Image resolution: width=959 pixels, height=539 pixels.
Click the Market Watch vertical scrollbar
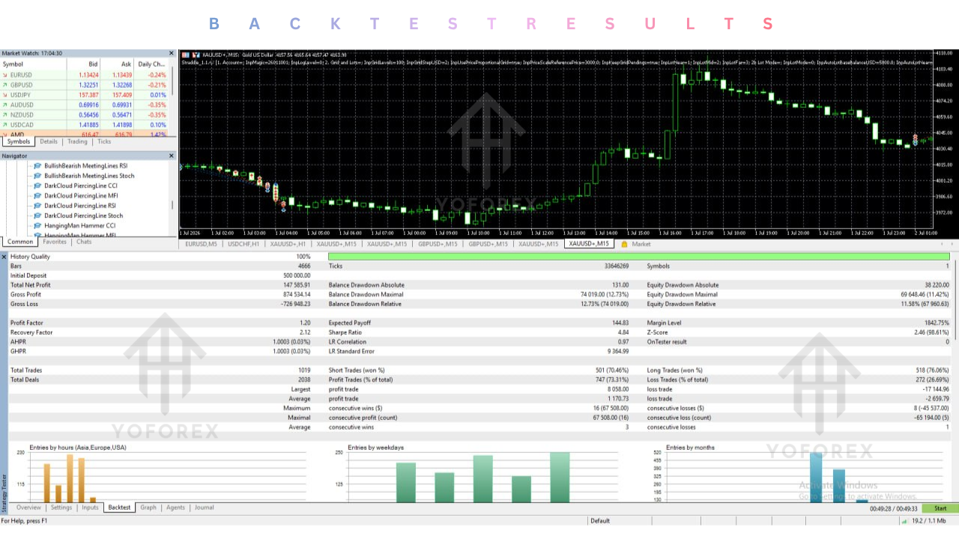coord(173,81)
